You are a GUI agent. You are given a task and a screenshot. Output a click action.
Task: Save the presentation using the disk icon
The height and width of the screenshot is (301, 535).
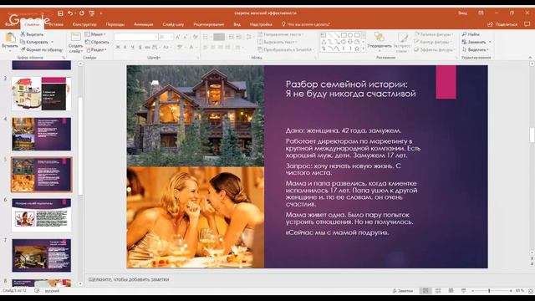coord(60,13)
